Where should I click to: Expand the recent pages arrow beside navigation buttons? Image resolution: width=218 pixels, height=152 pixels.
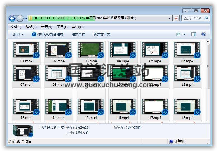(26, 18)
